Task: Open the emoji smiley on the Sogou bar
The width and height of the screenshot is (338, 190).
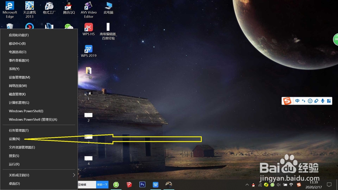Action: coord(310,101)
